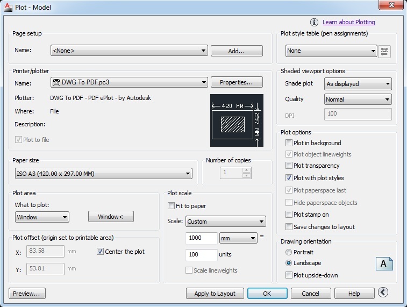Click the Number of copies field
407x307 pixels.
tap(232, 173)
